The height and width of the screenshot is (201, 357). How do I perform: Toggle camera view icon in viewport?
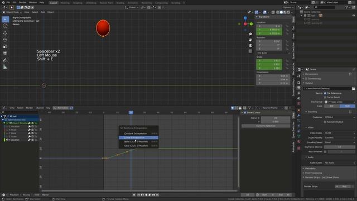pyautogui.click(x=250, y=45)
